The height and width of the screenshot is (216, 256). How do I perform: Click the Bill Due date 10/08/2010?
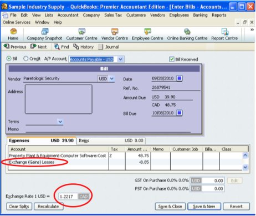pos(163,113)
